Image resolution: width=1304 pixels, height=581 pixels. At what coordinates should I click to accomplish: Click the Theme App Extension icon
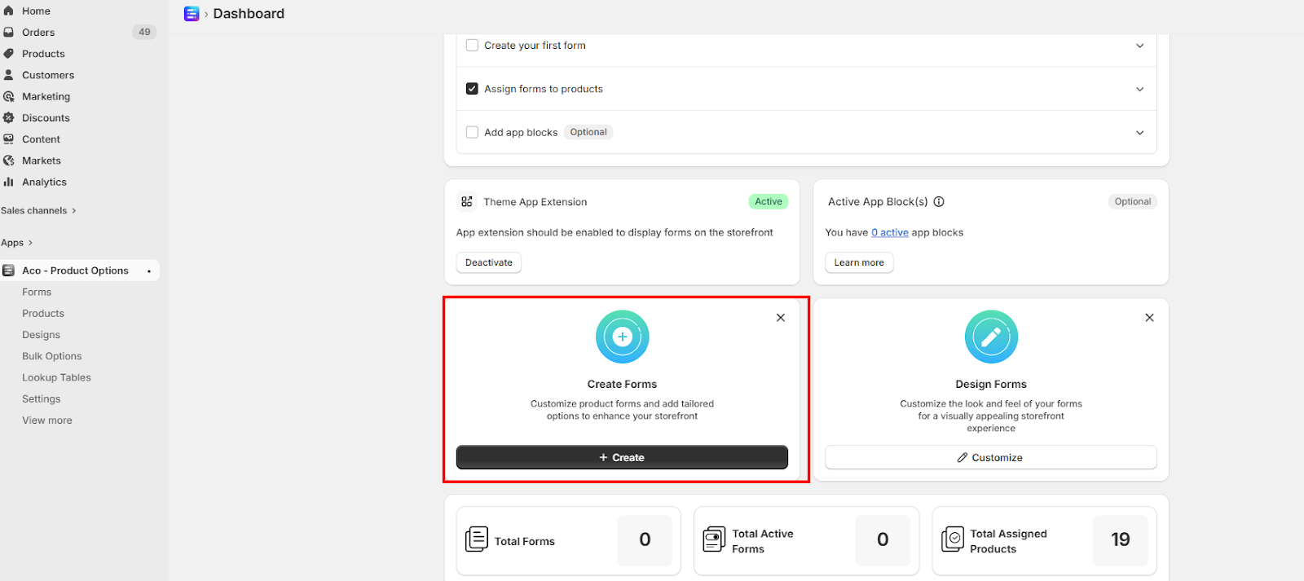[x=467, y=202]
